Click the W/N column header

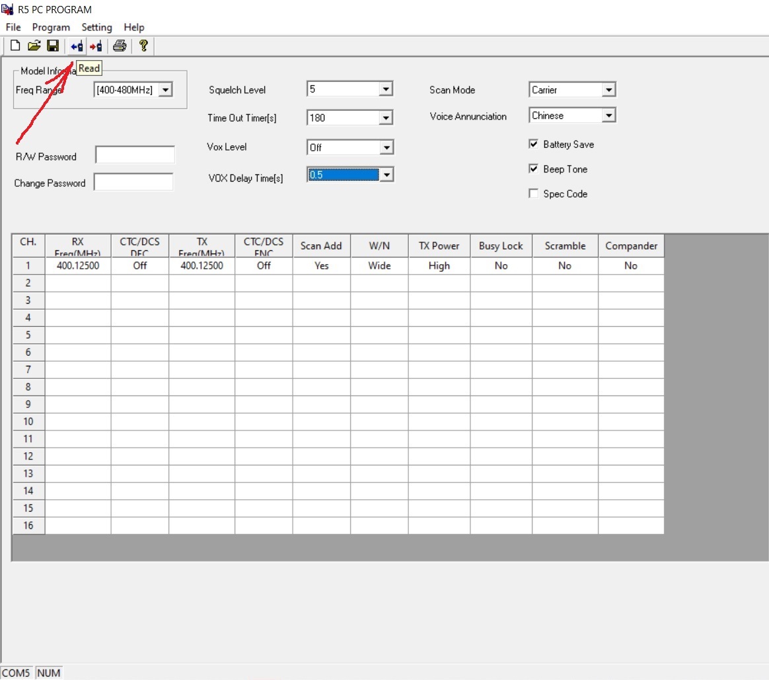point(380,246)
